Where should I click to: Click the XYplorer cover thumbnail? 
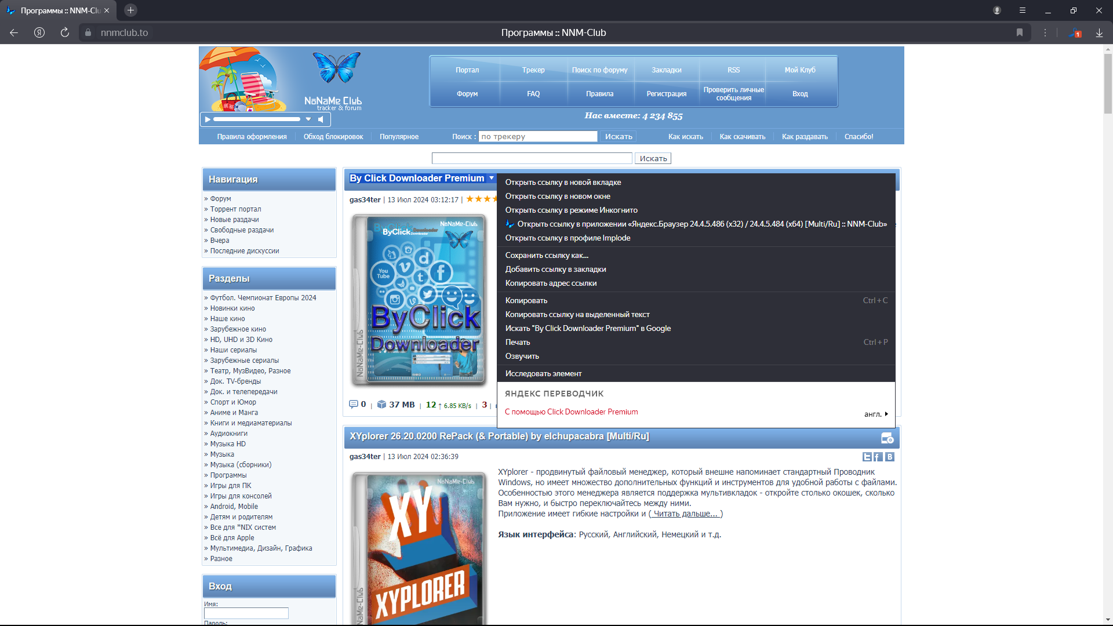tap(419, 548)
